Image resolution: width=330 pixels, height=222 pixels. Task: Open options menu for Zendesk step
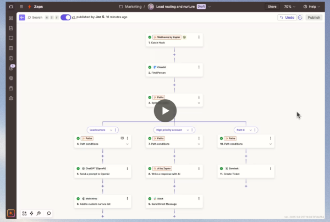click(x=271, y=169)
